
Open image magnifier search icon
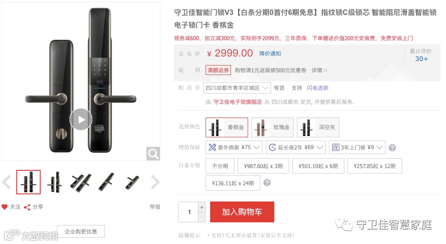[153, 154]
